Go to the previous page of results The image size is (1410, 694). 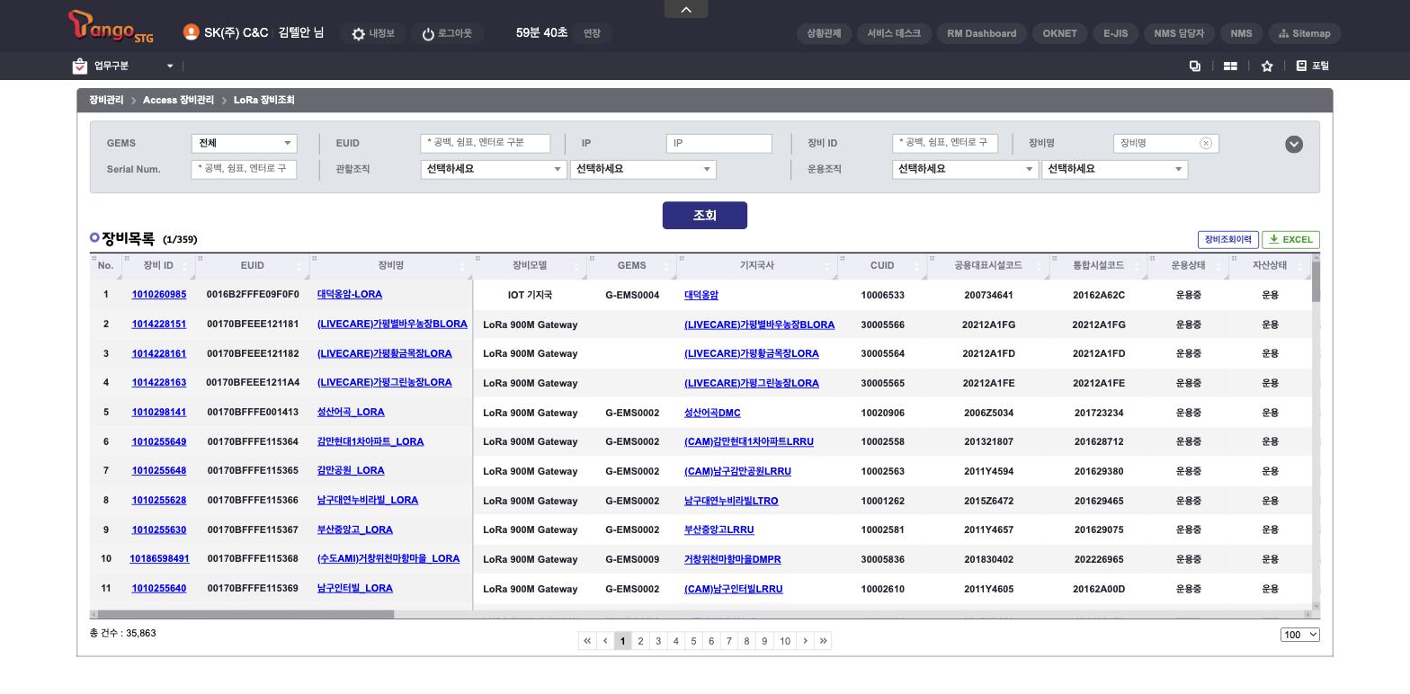pyautogui.click(x=605, y=641)
